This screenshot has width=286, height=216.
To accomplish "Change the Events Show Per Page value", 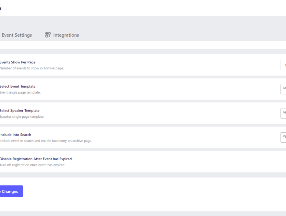I will [283, 65].
